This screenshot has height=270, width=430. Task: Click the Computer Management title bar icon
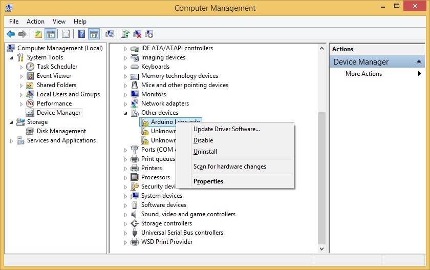(9, 8)
